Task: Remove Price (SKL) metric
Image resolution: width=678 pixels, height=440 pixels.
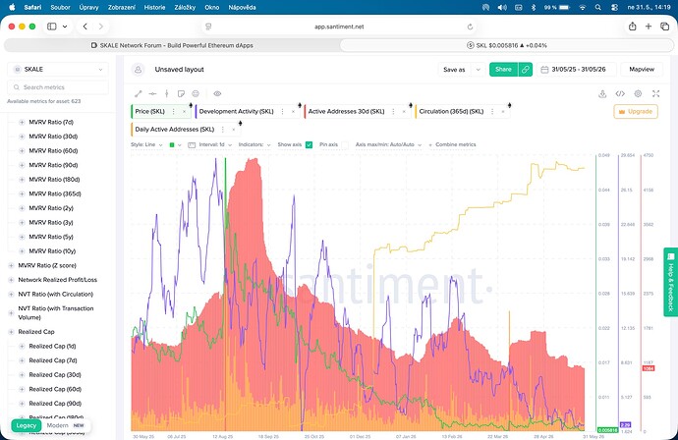Action: coord(184,112)
